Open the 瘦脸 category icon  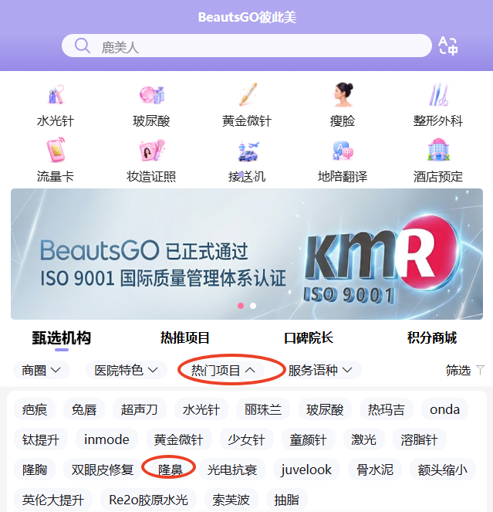click(343, 95)
